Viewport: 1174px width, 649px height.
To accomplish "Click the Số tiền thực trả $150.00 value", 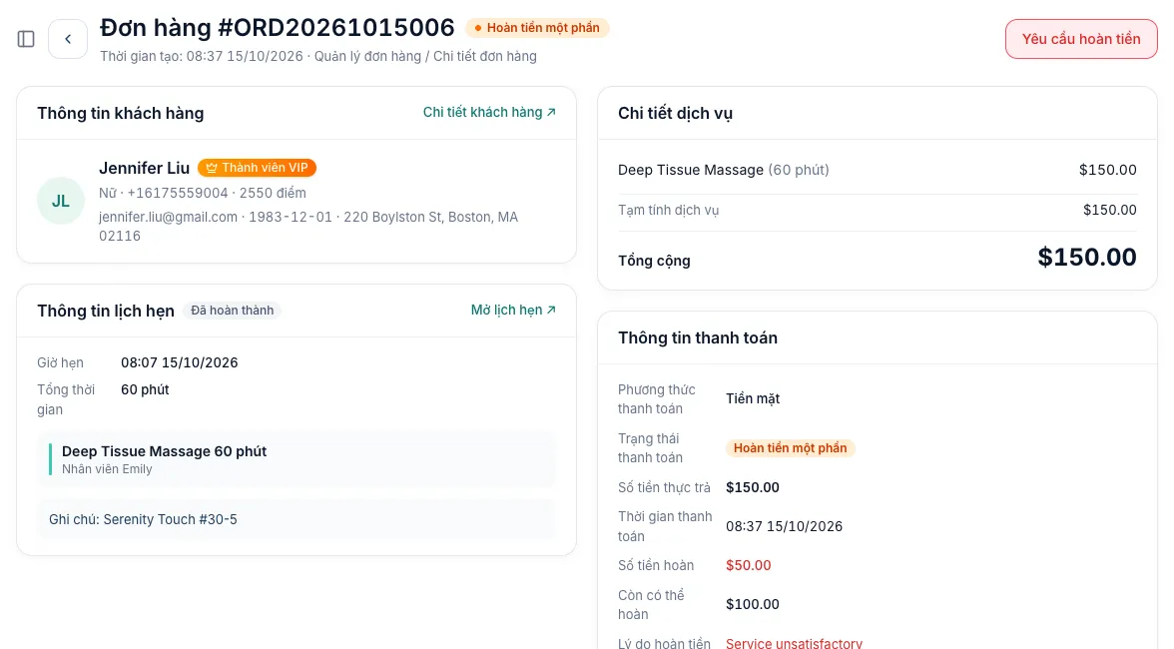I will 753,488.
